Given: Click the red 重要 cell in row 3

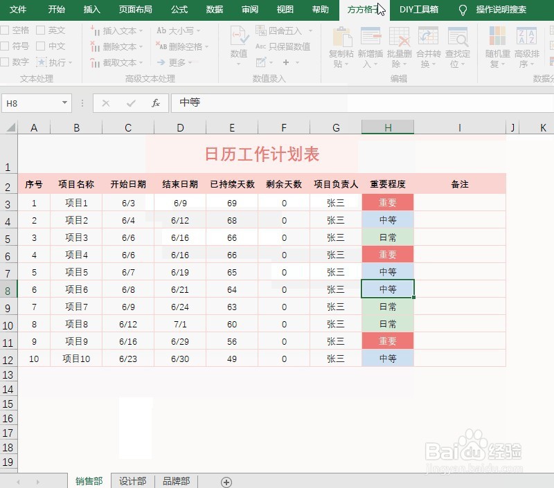Looking at the screenshot, I should tap(388, 203).
